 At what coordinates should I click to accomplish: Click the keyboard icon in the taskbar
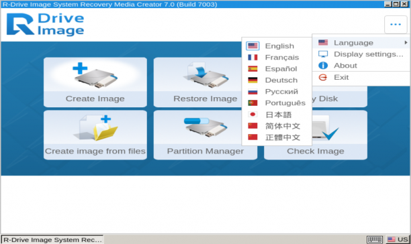(375, 239)
